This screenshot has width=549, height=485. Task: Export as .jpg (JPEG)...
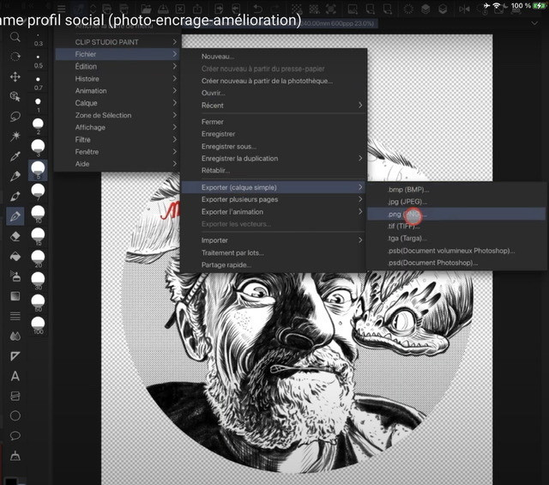[x=407, y=201]
